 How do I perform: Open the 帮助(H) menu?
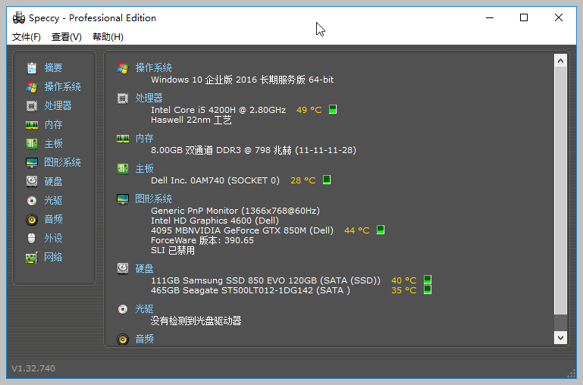click(x=108, y=37)
